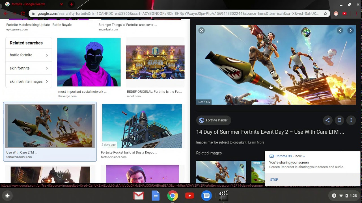Click the 1024 × 512 size label
Viewport: 362px width, 203px height.
pos(204,102)
